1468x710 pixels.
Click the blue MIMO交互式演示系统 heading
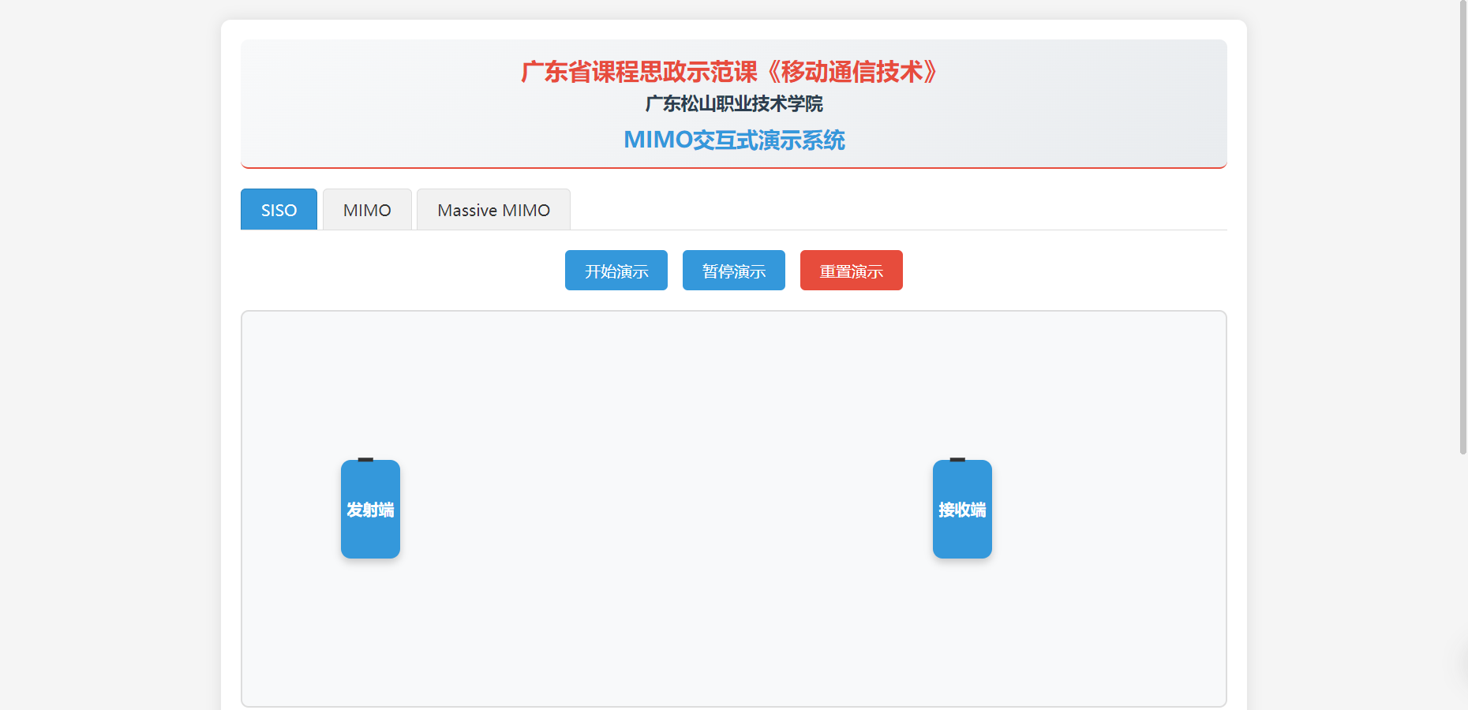click(733, 140)
